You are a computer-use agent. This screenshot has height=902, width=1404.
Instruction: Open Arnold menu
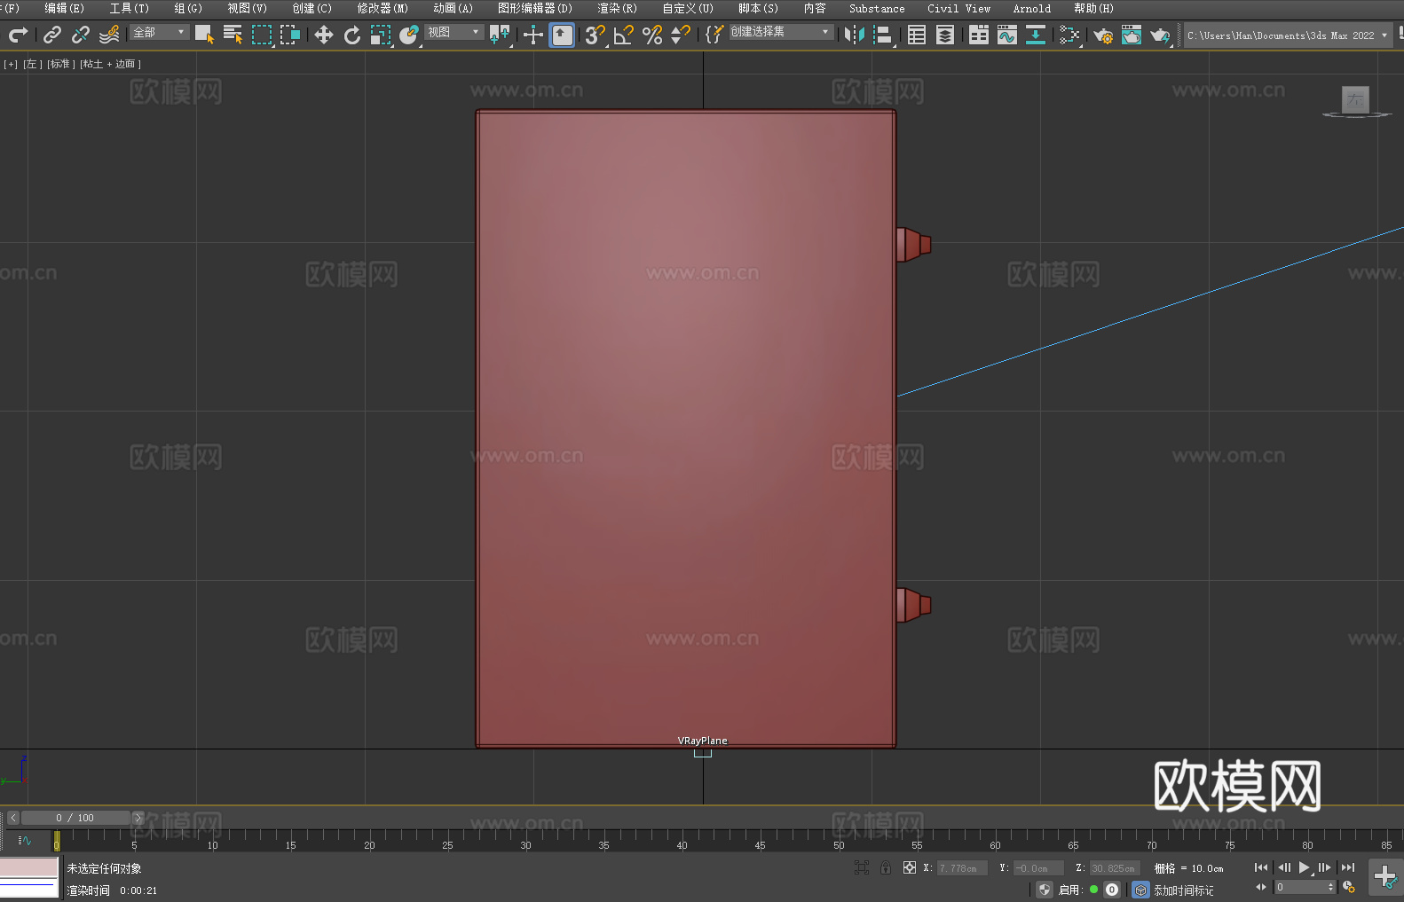(1031, 8)
